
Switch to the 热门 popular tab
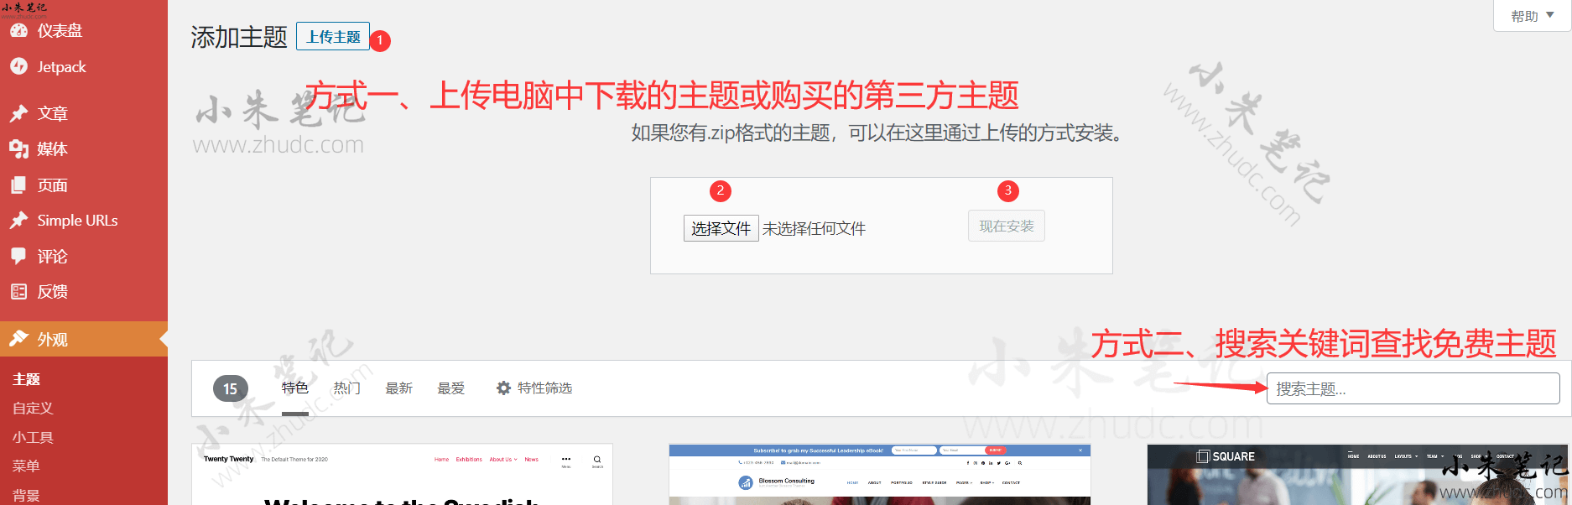[346, 388]
